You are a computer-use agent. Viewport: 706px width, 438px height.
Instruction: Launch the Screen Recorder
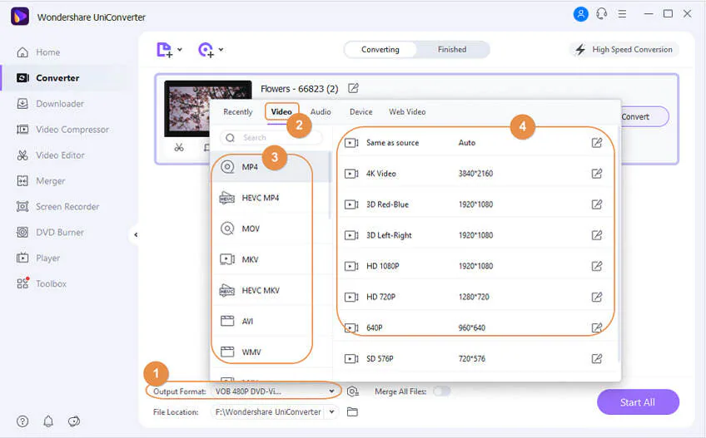point(58,206)
